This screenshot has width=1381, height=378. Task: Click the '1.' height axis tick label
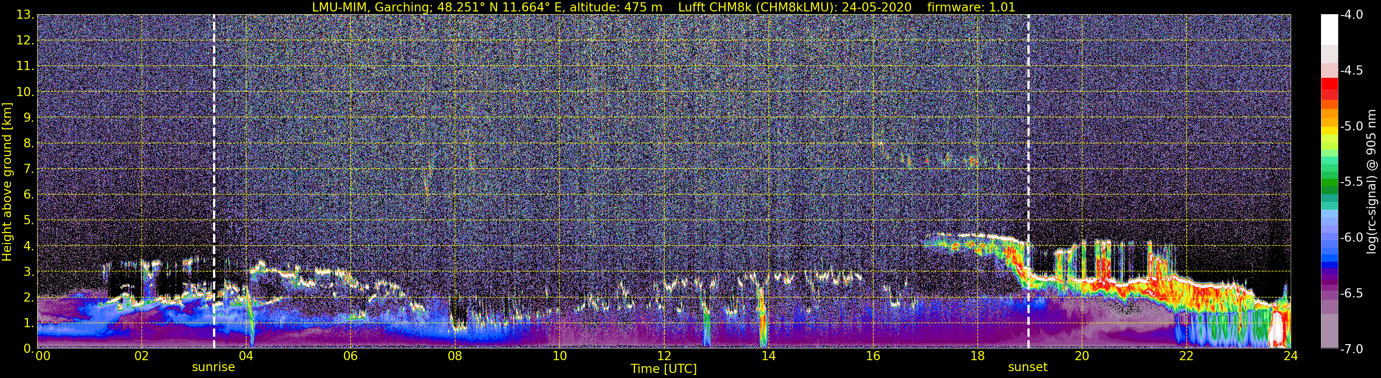click(x=28, y=324)
